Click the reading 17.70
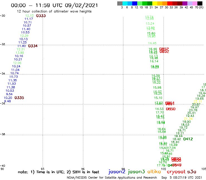 (160, 112)
